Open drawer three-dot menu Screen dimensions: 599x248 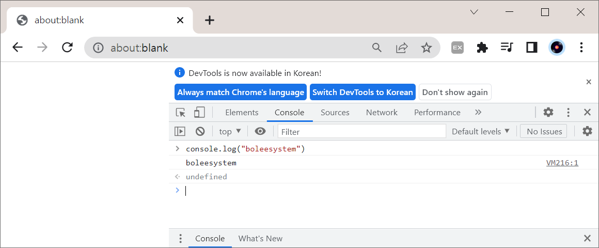(180, 239)
